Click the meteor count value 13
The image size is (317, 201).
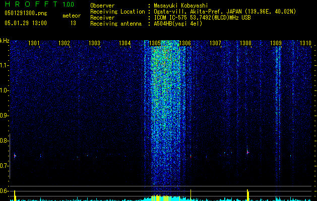(73, 23)
